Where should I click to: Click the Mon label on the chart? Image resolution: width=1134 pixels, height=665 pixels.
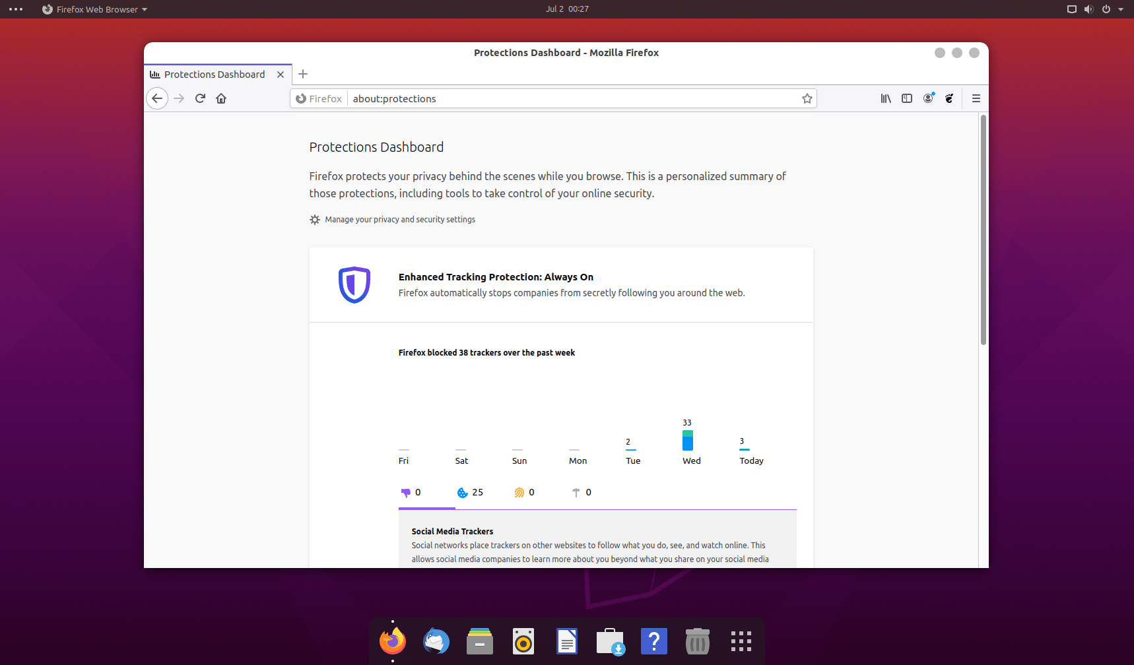pyautogui.click(x=578, y=460)
